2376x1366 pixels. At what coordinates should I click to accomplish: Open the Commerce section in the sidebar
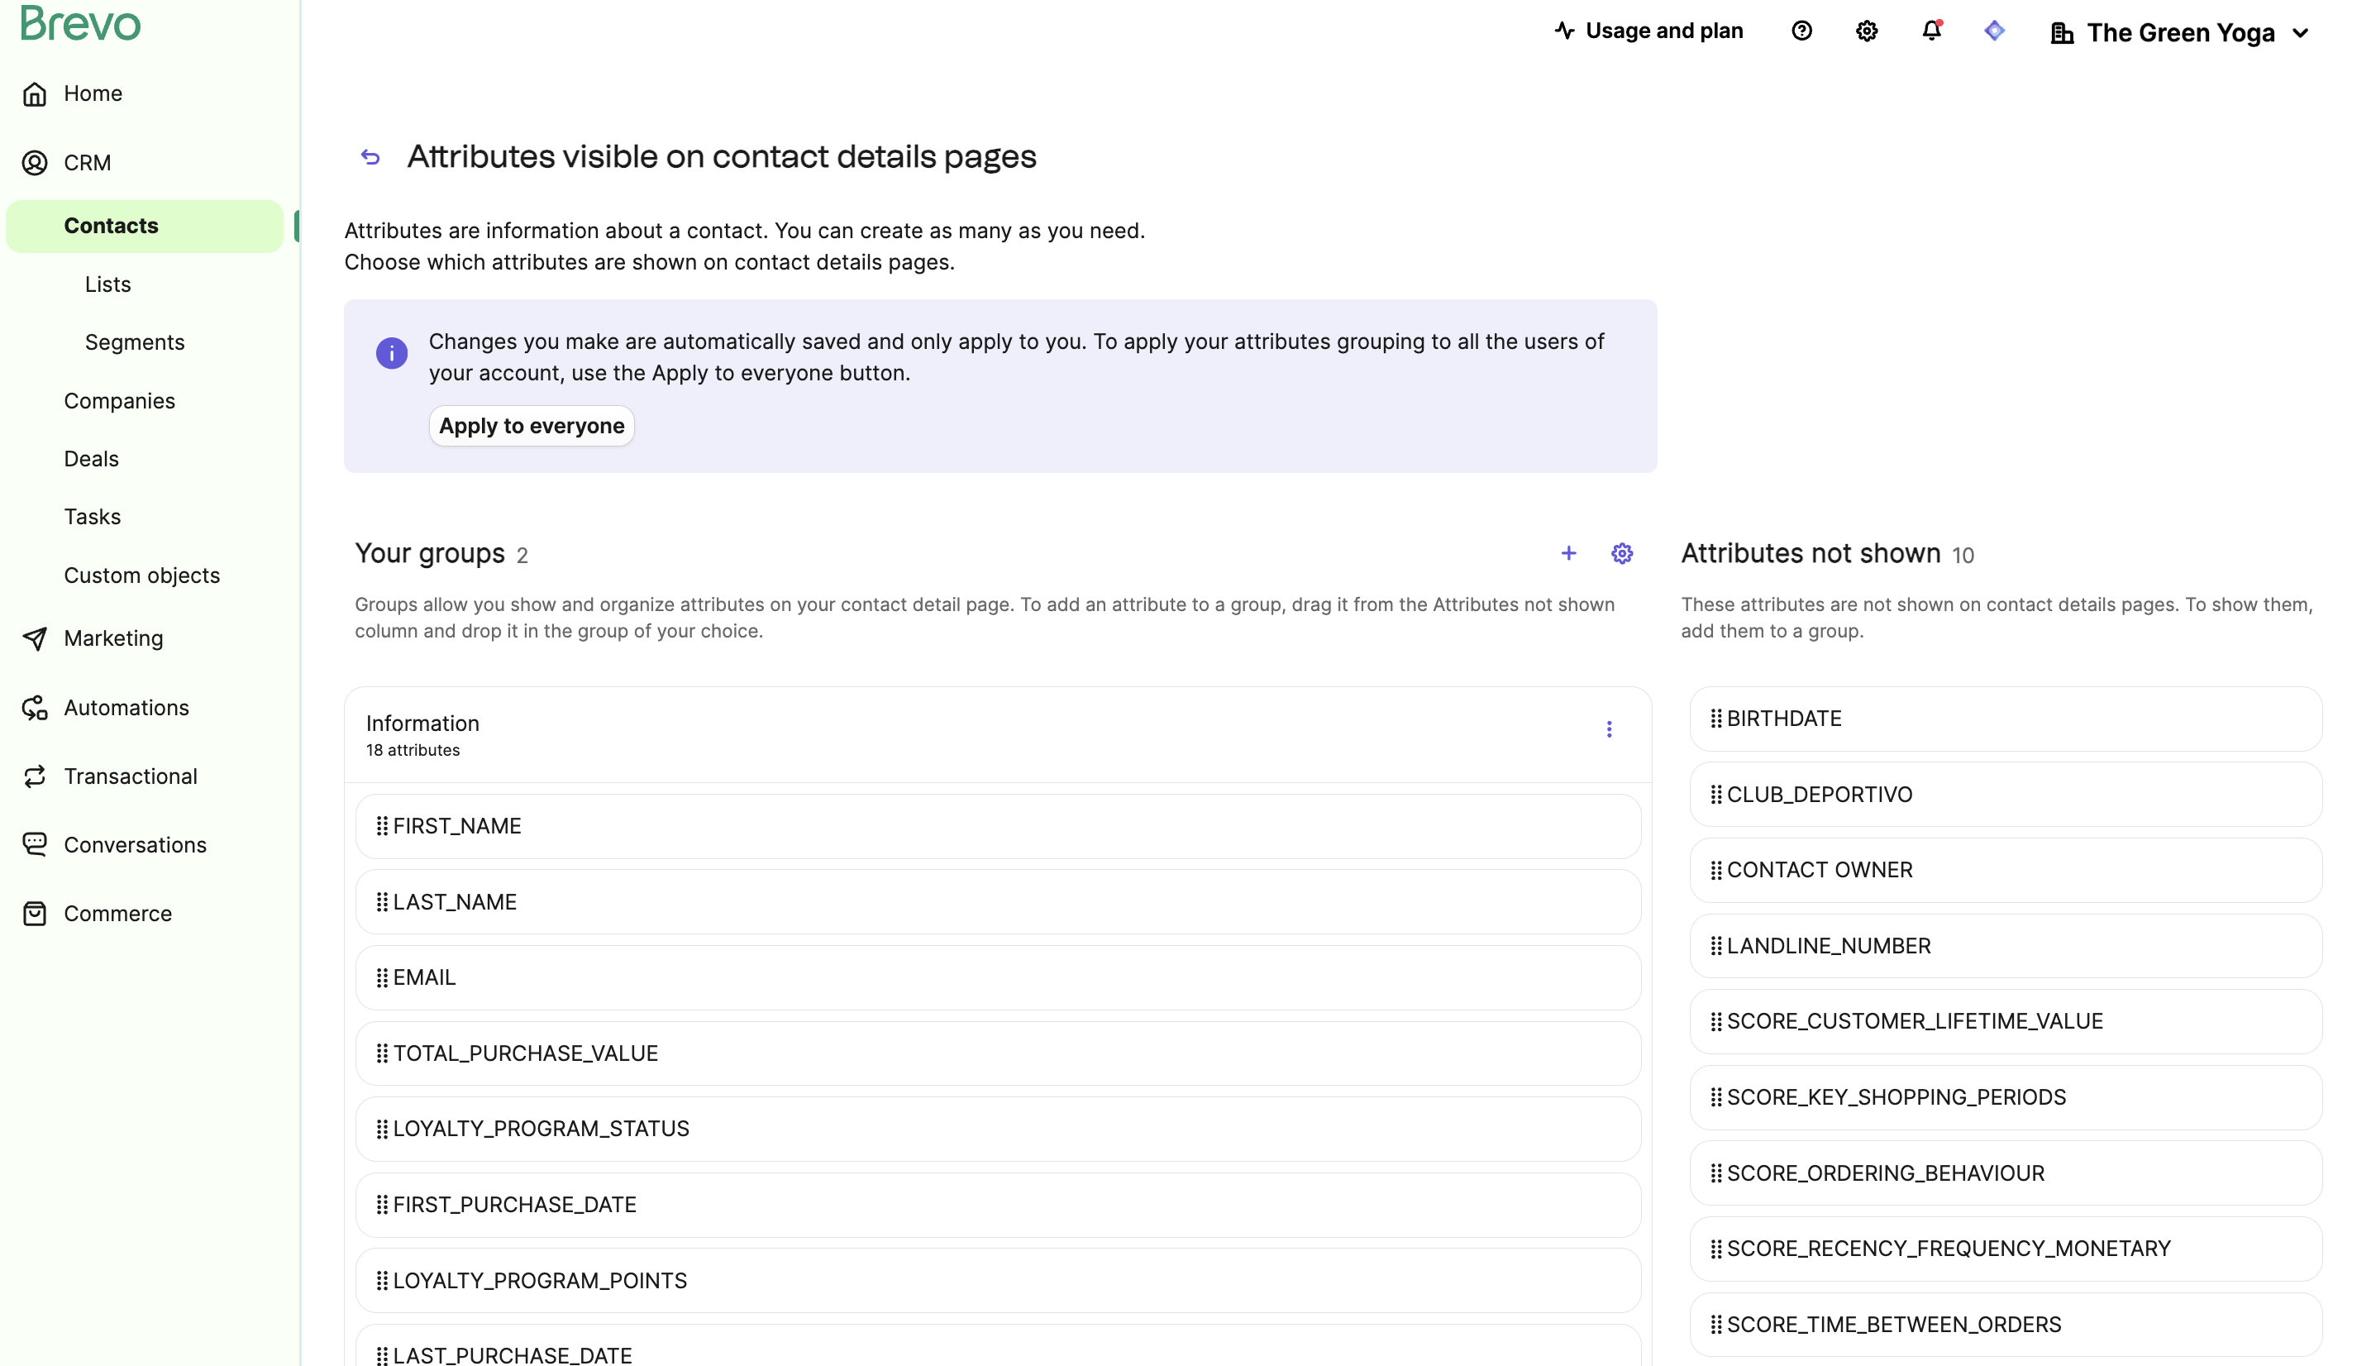pyautogui.click(x=117, y=913)
